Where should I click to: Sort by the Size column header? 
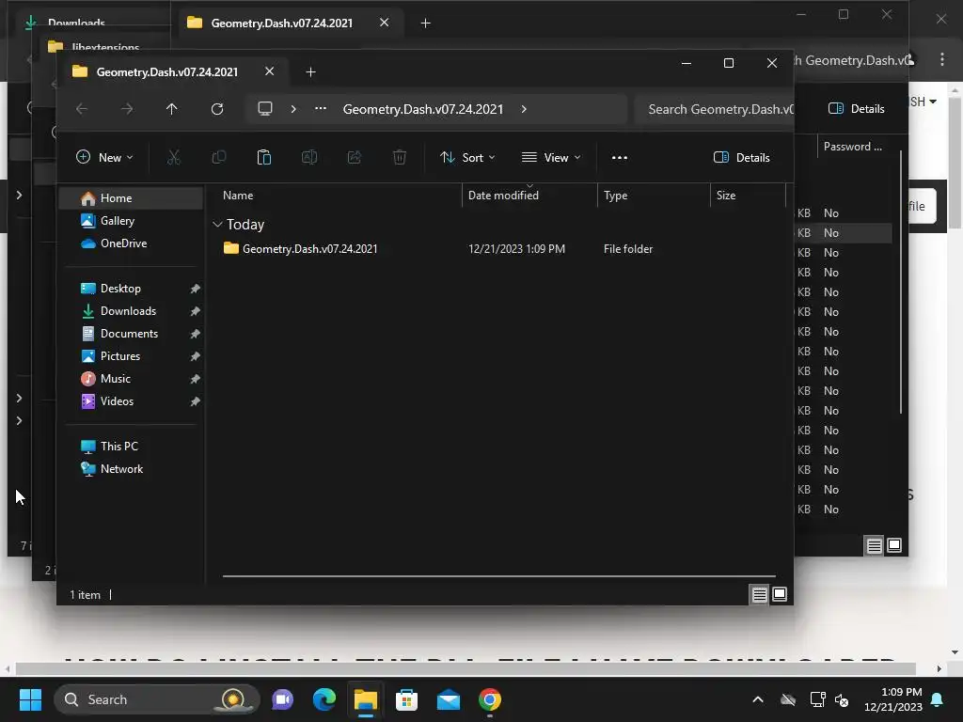tap(748, 196)
